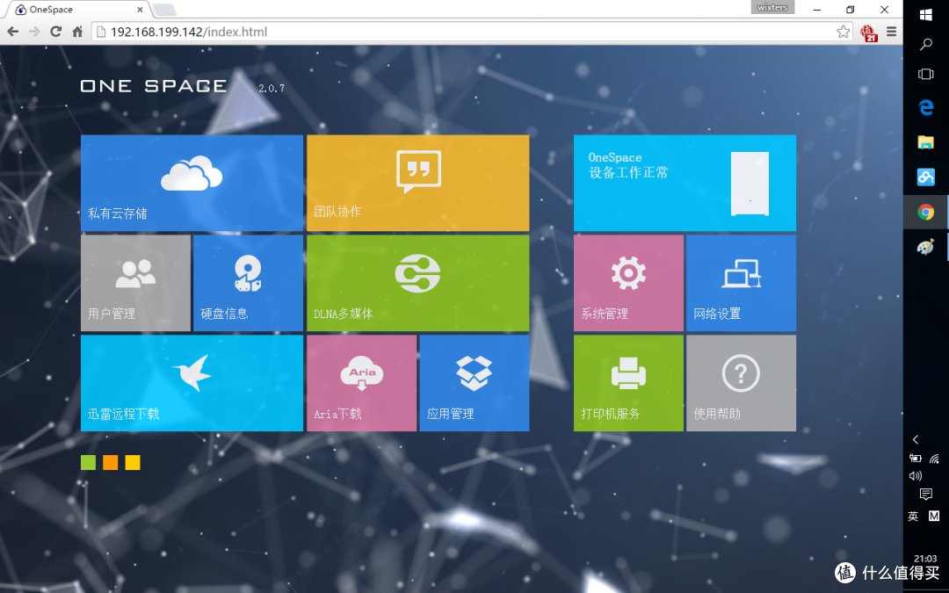
Task: Close the OneSpace tab
Action: 141,10
